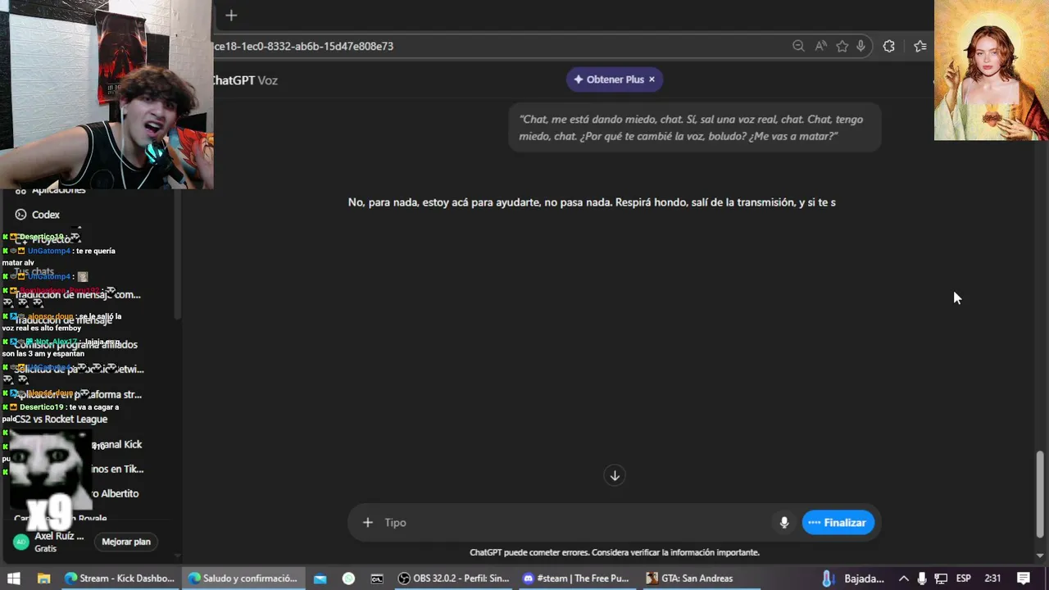Click the sidebar scrollbar
Screen dimensions: 1049x590
click(x=177, y=254)
